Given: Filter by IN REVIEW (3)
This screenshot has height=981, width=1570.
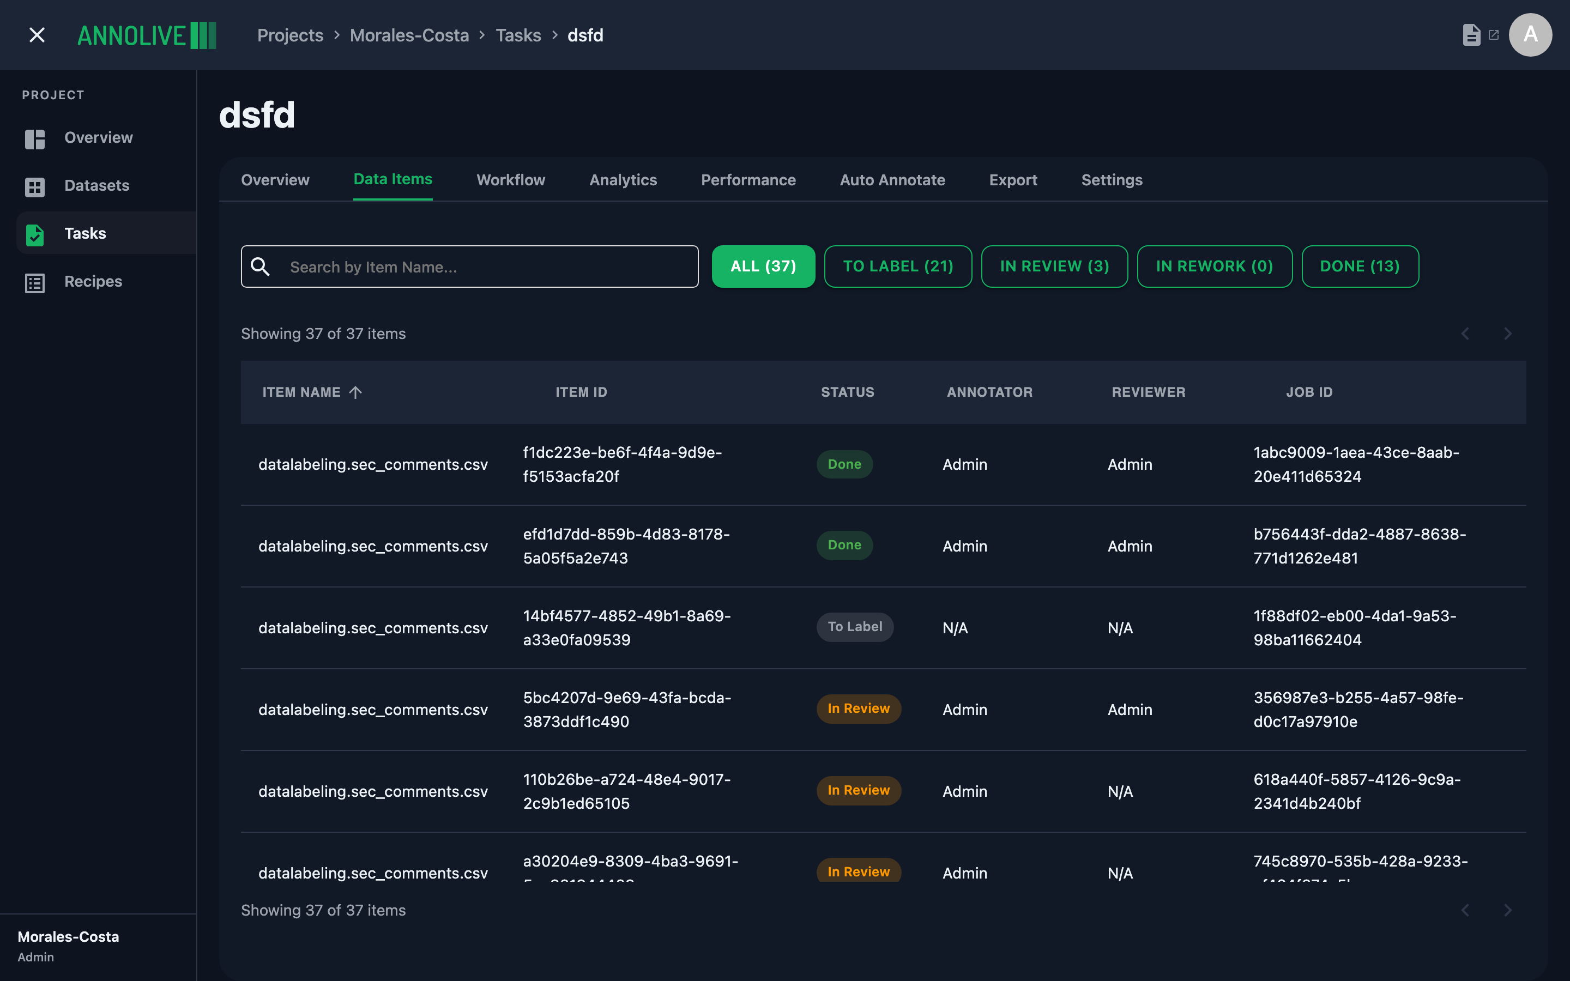Looking at the screenshot, I should coord(1055,267).
